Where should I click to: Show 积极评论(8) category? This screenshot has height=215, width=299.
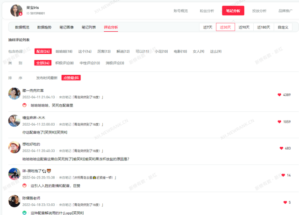64,63
